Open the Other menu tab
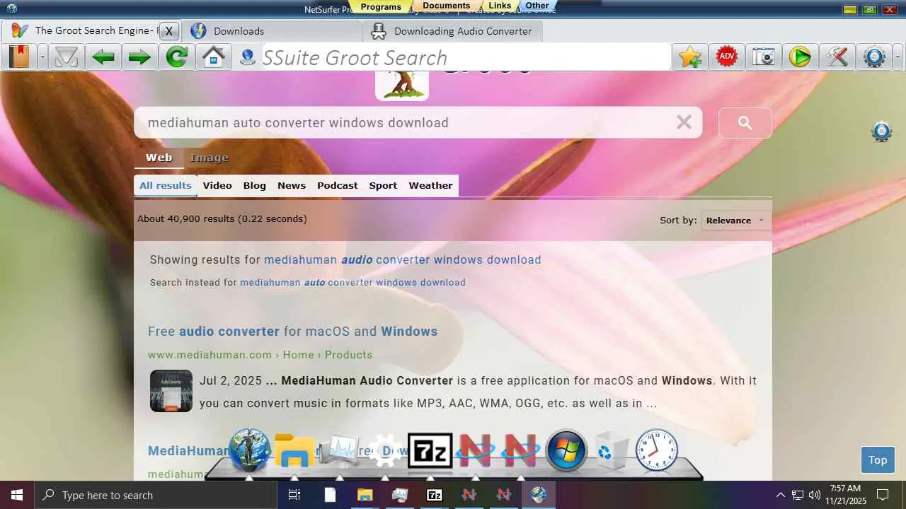This screenshot has width=906, height=509. [537, 6]
